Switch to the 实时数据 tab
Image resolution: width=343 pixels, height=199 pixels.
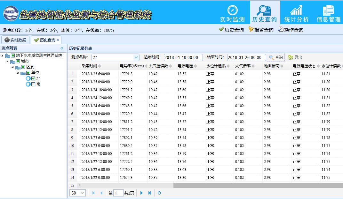click(x=15, y=40)
